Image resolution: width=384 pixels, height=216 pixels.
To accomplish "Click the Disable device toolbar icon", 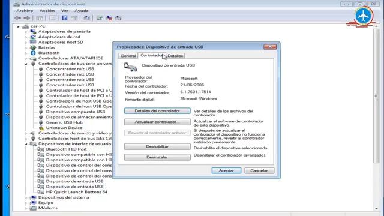I will 118,18.
